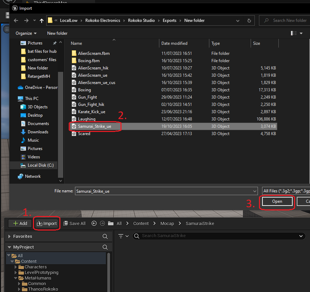Change view layout icon
310x292 pixels.
click(294, 33)
